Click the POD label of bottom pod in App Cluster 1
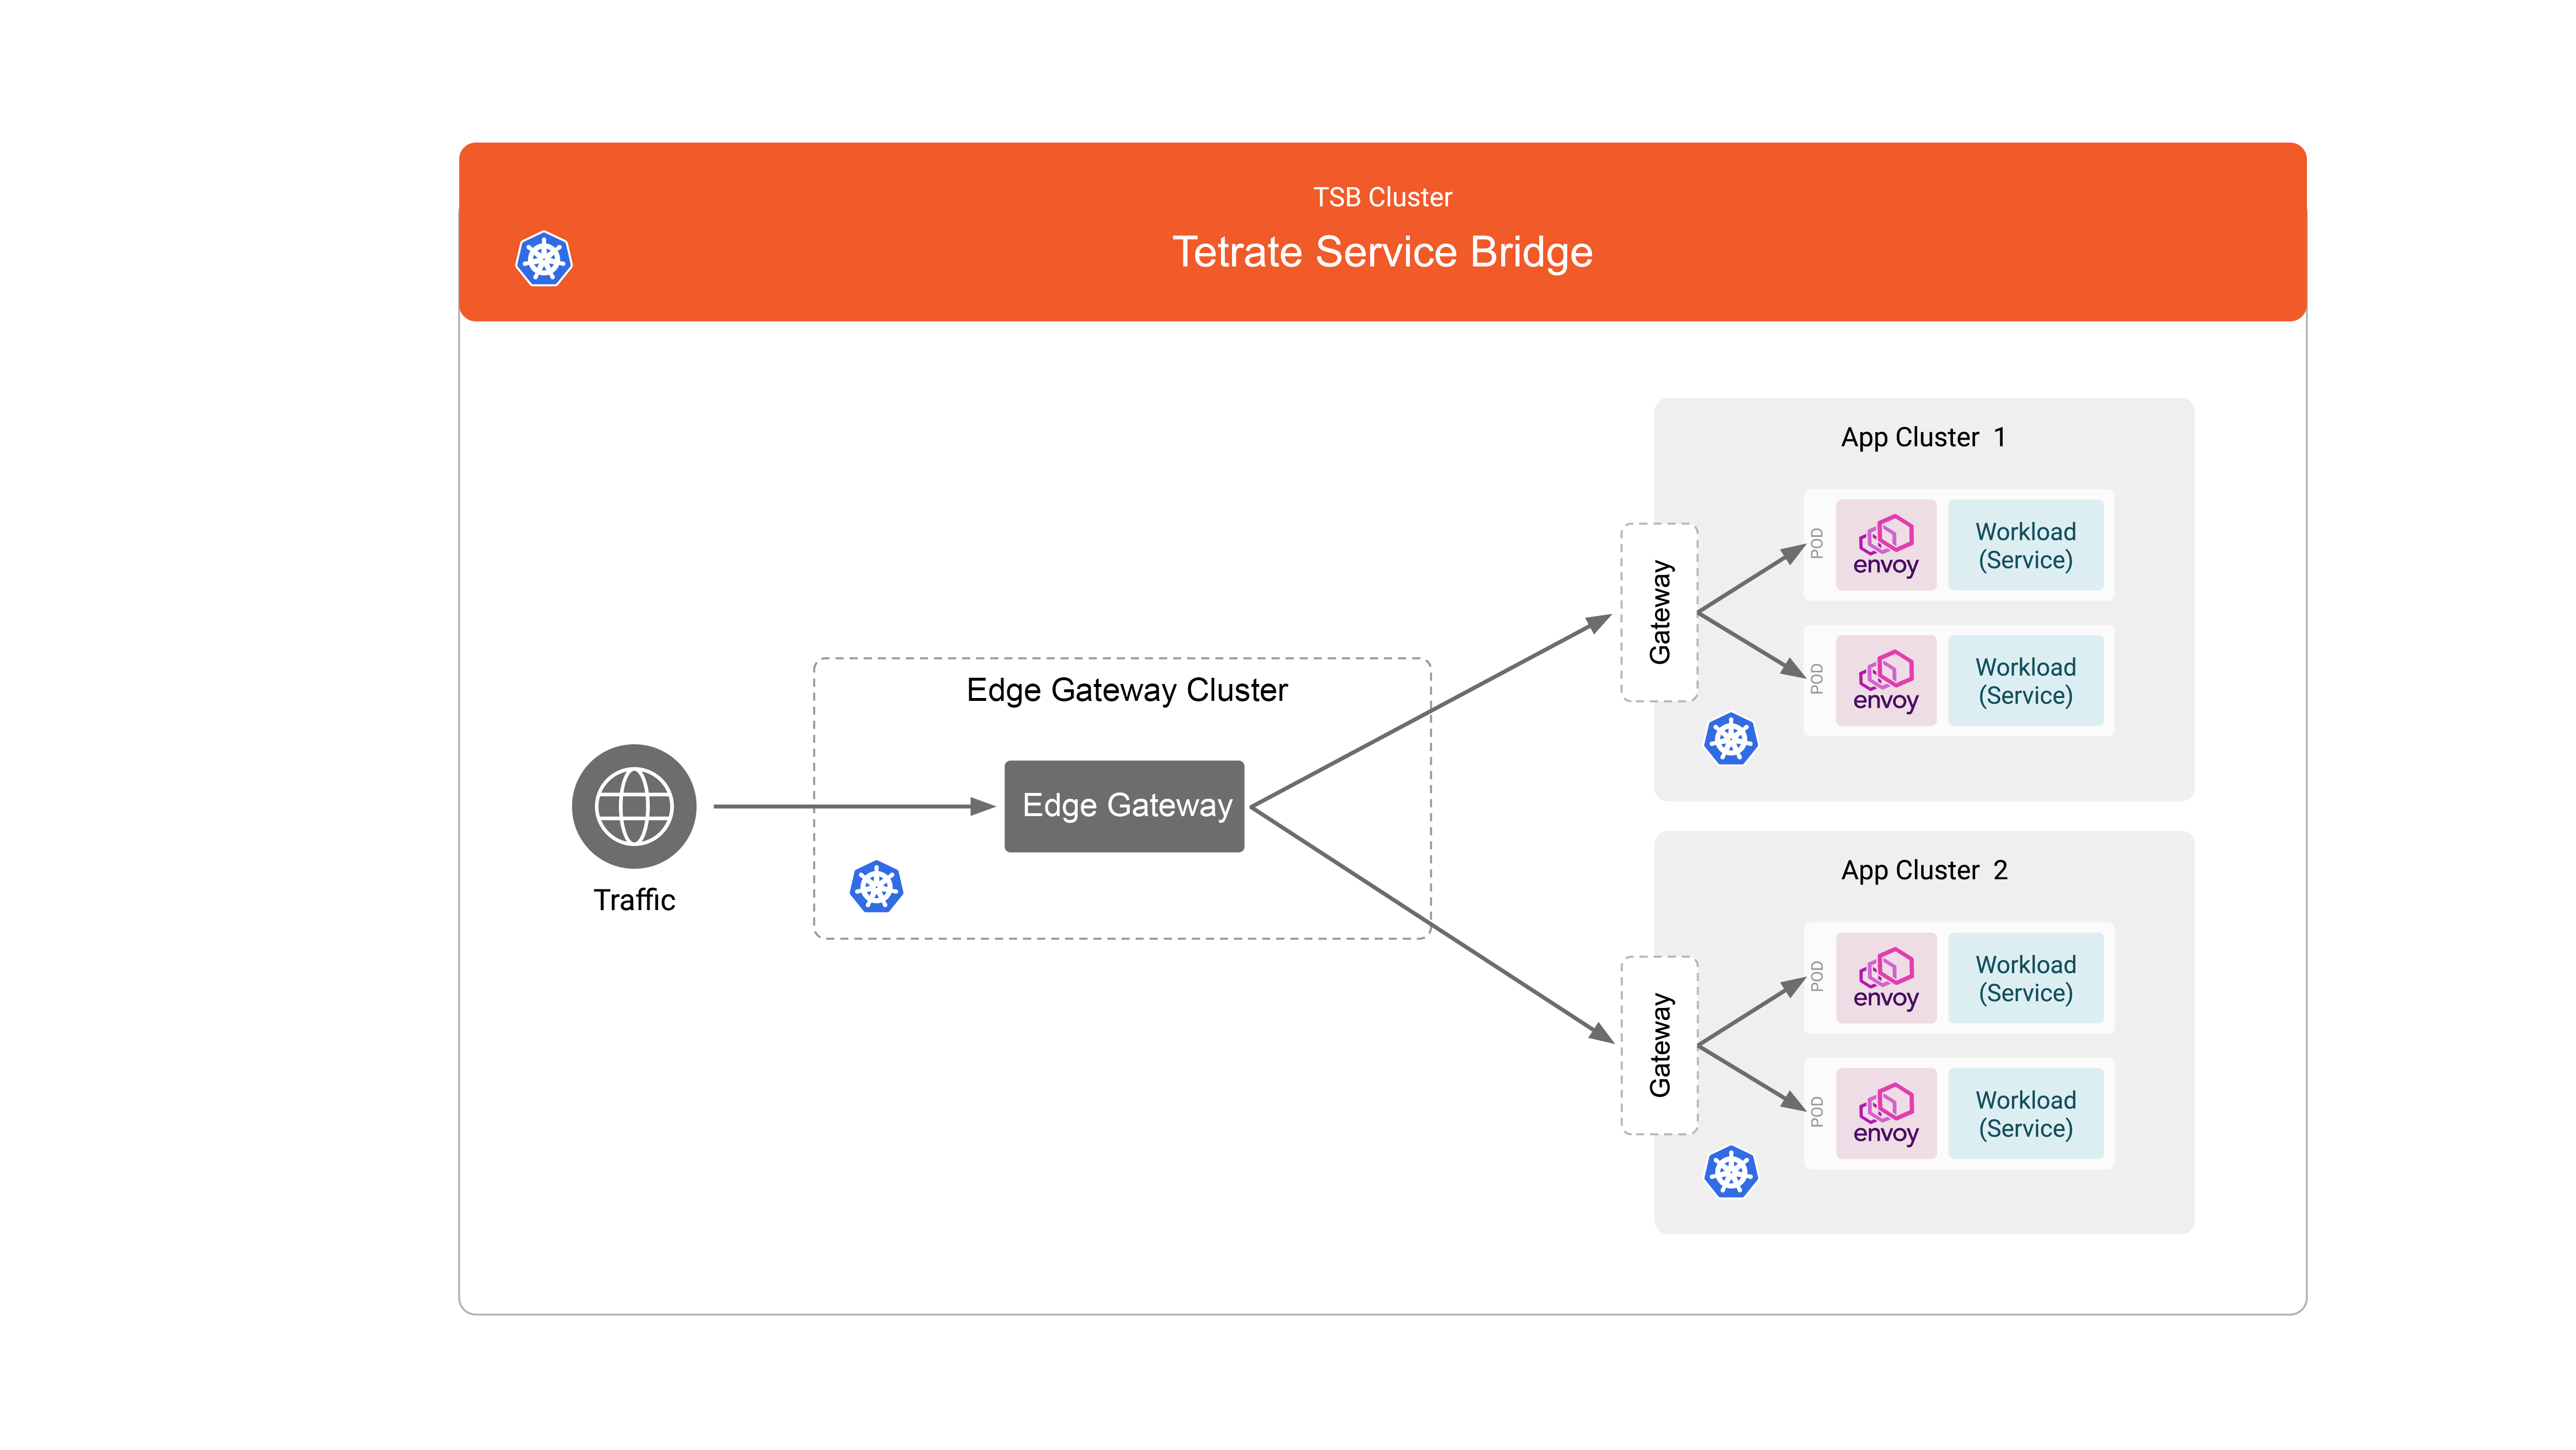The image size is (2576, 1450). [1817, 680]
